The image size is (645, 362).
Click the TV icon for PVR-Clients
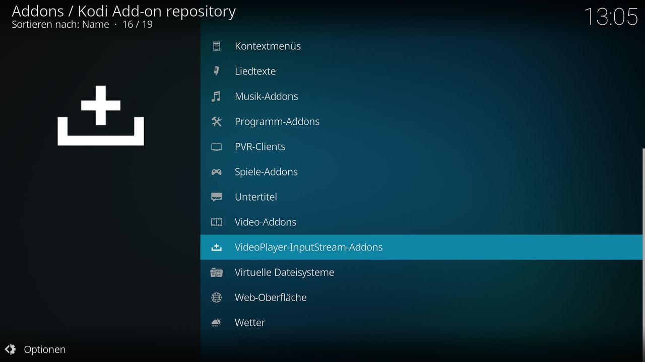216,147
